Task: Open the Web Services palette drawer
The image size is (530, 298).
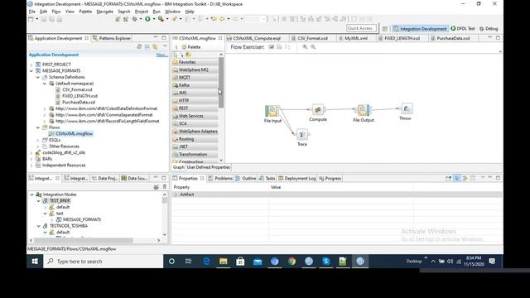Action: tap(195, 116)
